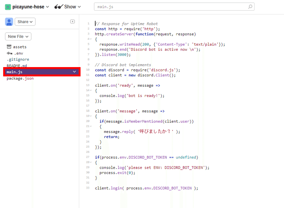Click the 'discord.js' require string

point(162,70)
